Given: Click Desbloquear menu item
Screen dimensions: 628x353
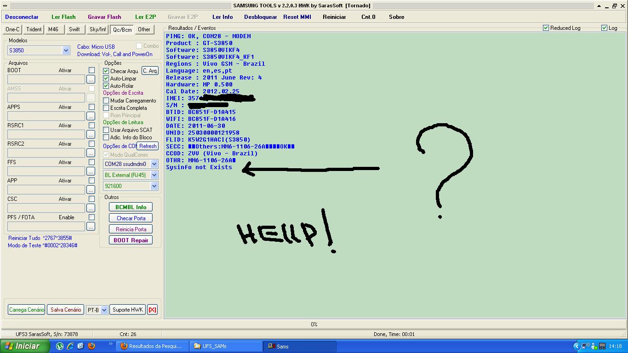Looking at the screenshot, I should 261,17.
